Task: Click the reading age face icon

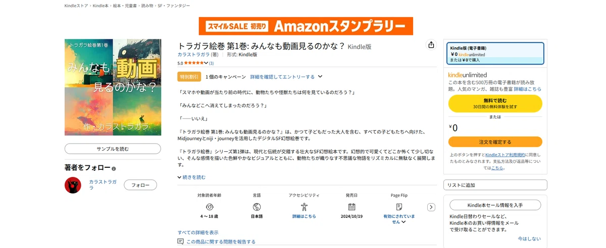Action: pos(209,207)
